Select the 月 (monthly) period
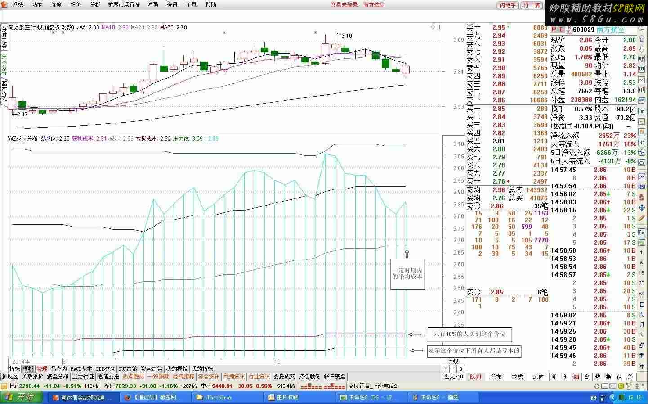This screenshot has width=648, height=404. point(642,325)
